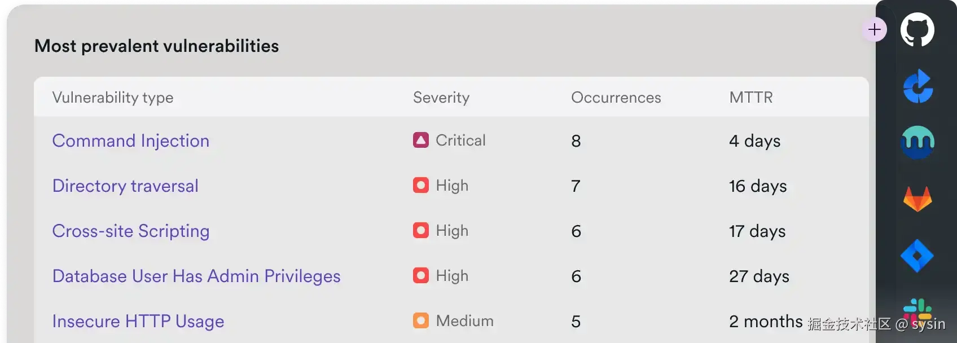Sort by MTTR column header

751,97
